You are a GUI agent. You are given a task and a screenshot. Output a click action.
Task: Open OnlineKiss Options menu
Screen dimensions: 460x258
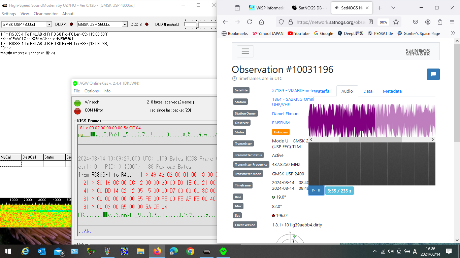(92, 91)
